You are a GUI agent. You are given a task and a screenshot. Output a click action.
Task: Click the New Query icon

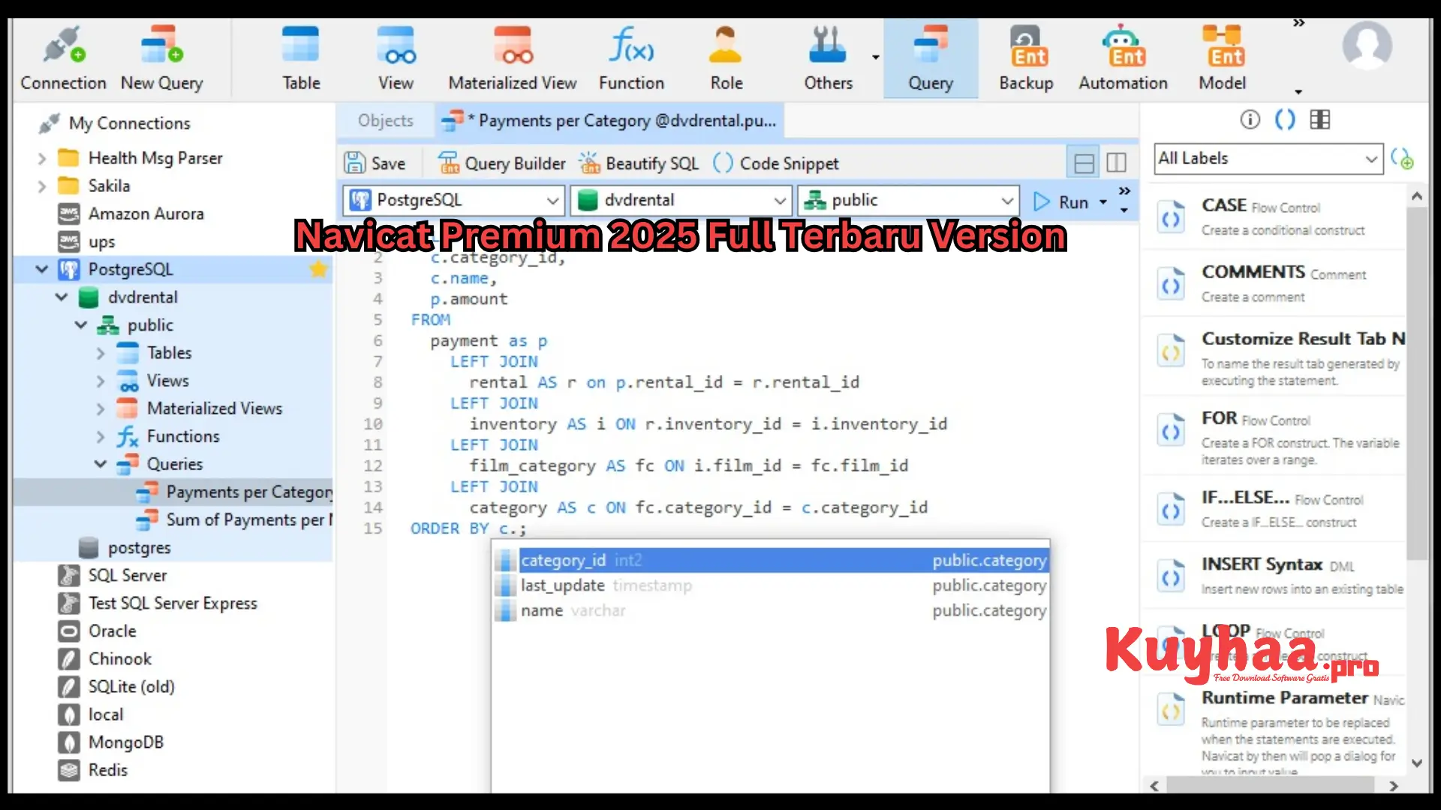coord(161,56)
